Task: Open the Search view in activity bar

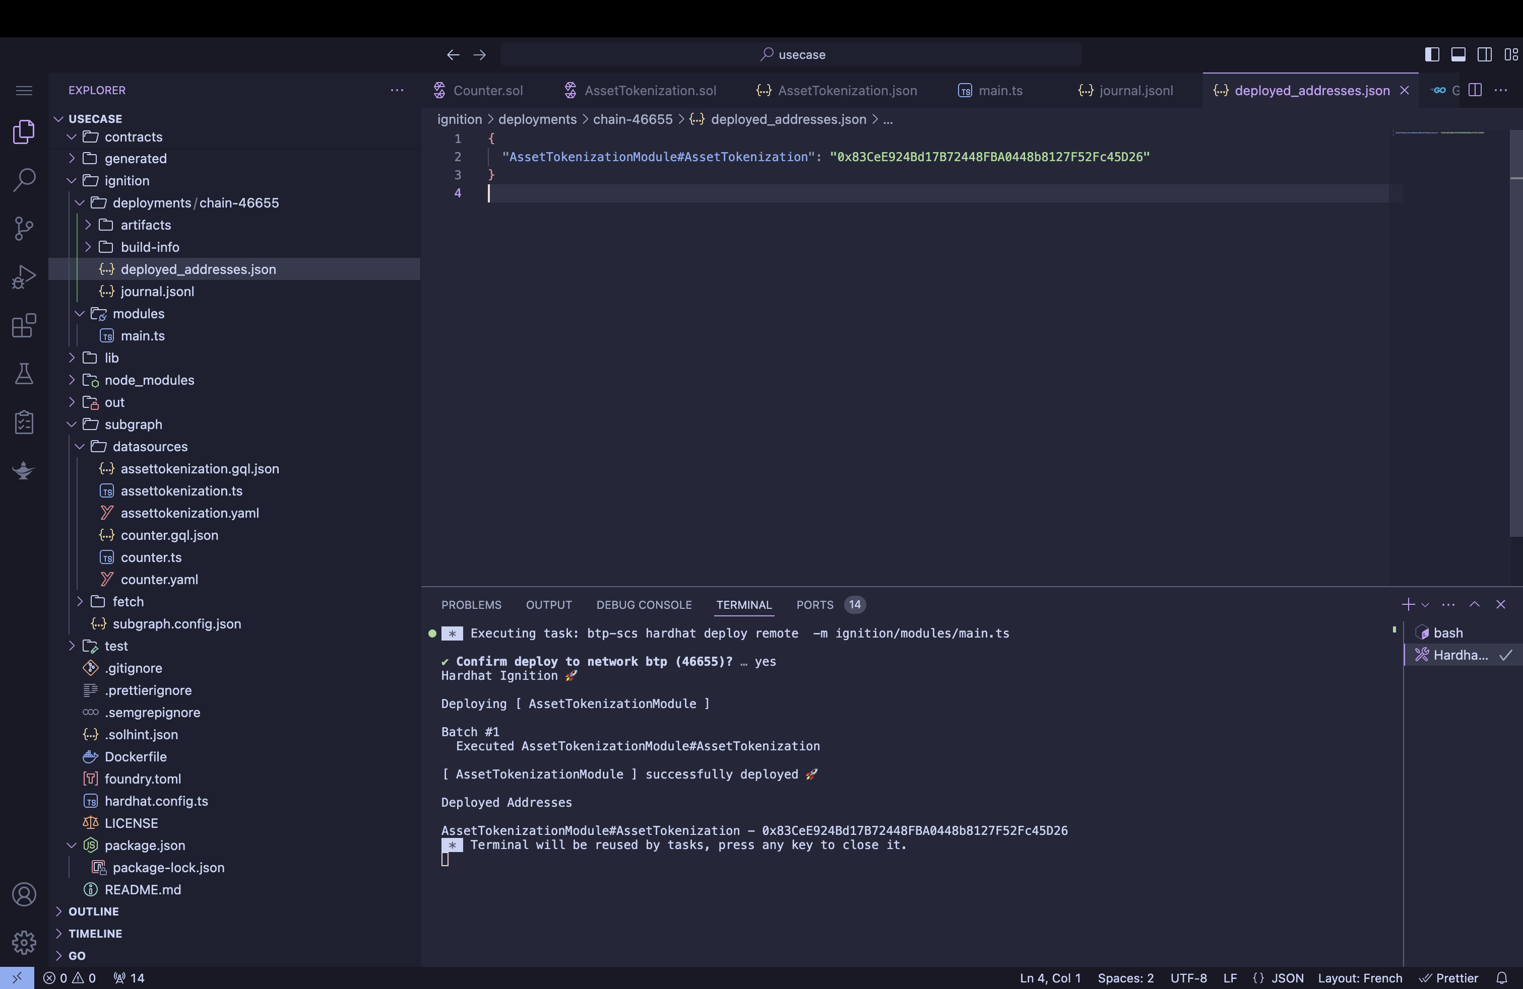Action: [24, 180]
